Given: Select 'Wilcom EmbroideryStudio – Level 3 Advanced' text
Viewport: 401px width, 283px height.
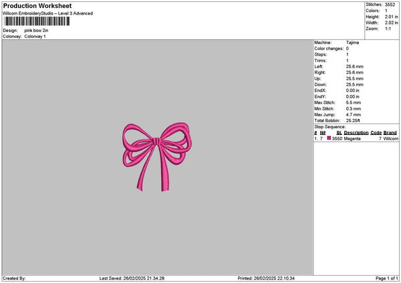Looking at the screenshot, I should [x=48, y=13].
